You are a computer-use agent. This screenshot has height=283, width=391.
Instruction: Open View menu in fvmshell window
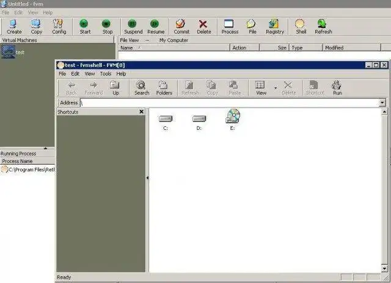pyautogui.click(x=90, y=74)
